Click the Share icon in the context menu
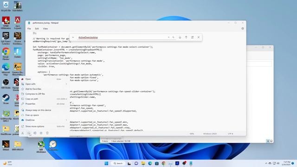 [41, 133]
